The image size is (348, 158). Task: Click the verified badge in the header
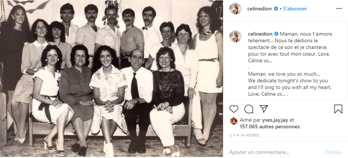(x=276, y=9)
